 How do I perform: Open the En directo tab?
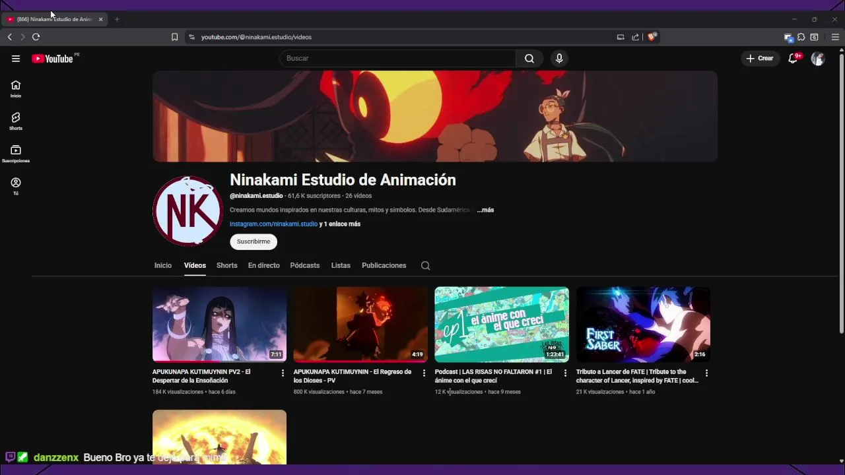point(263,265)
